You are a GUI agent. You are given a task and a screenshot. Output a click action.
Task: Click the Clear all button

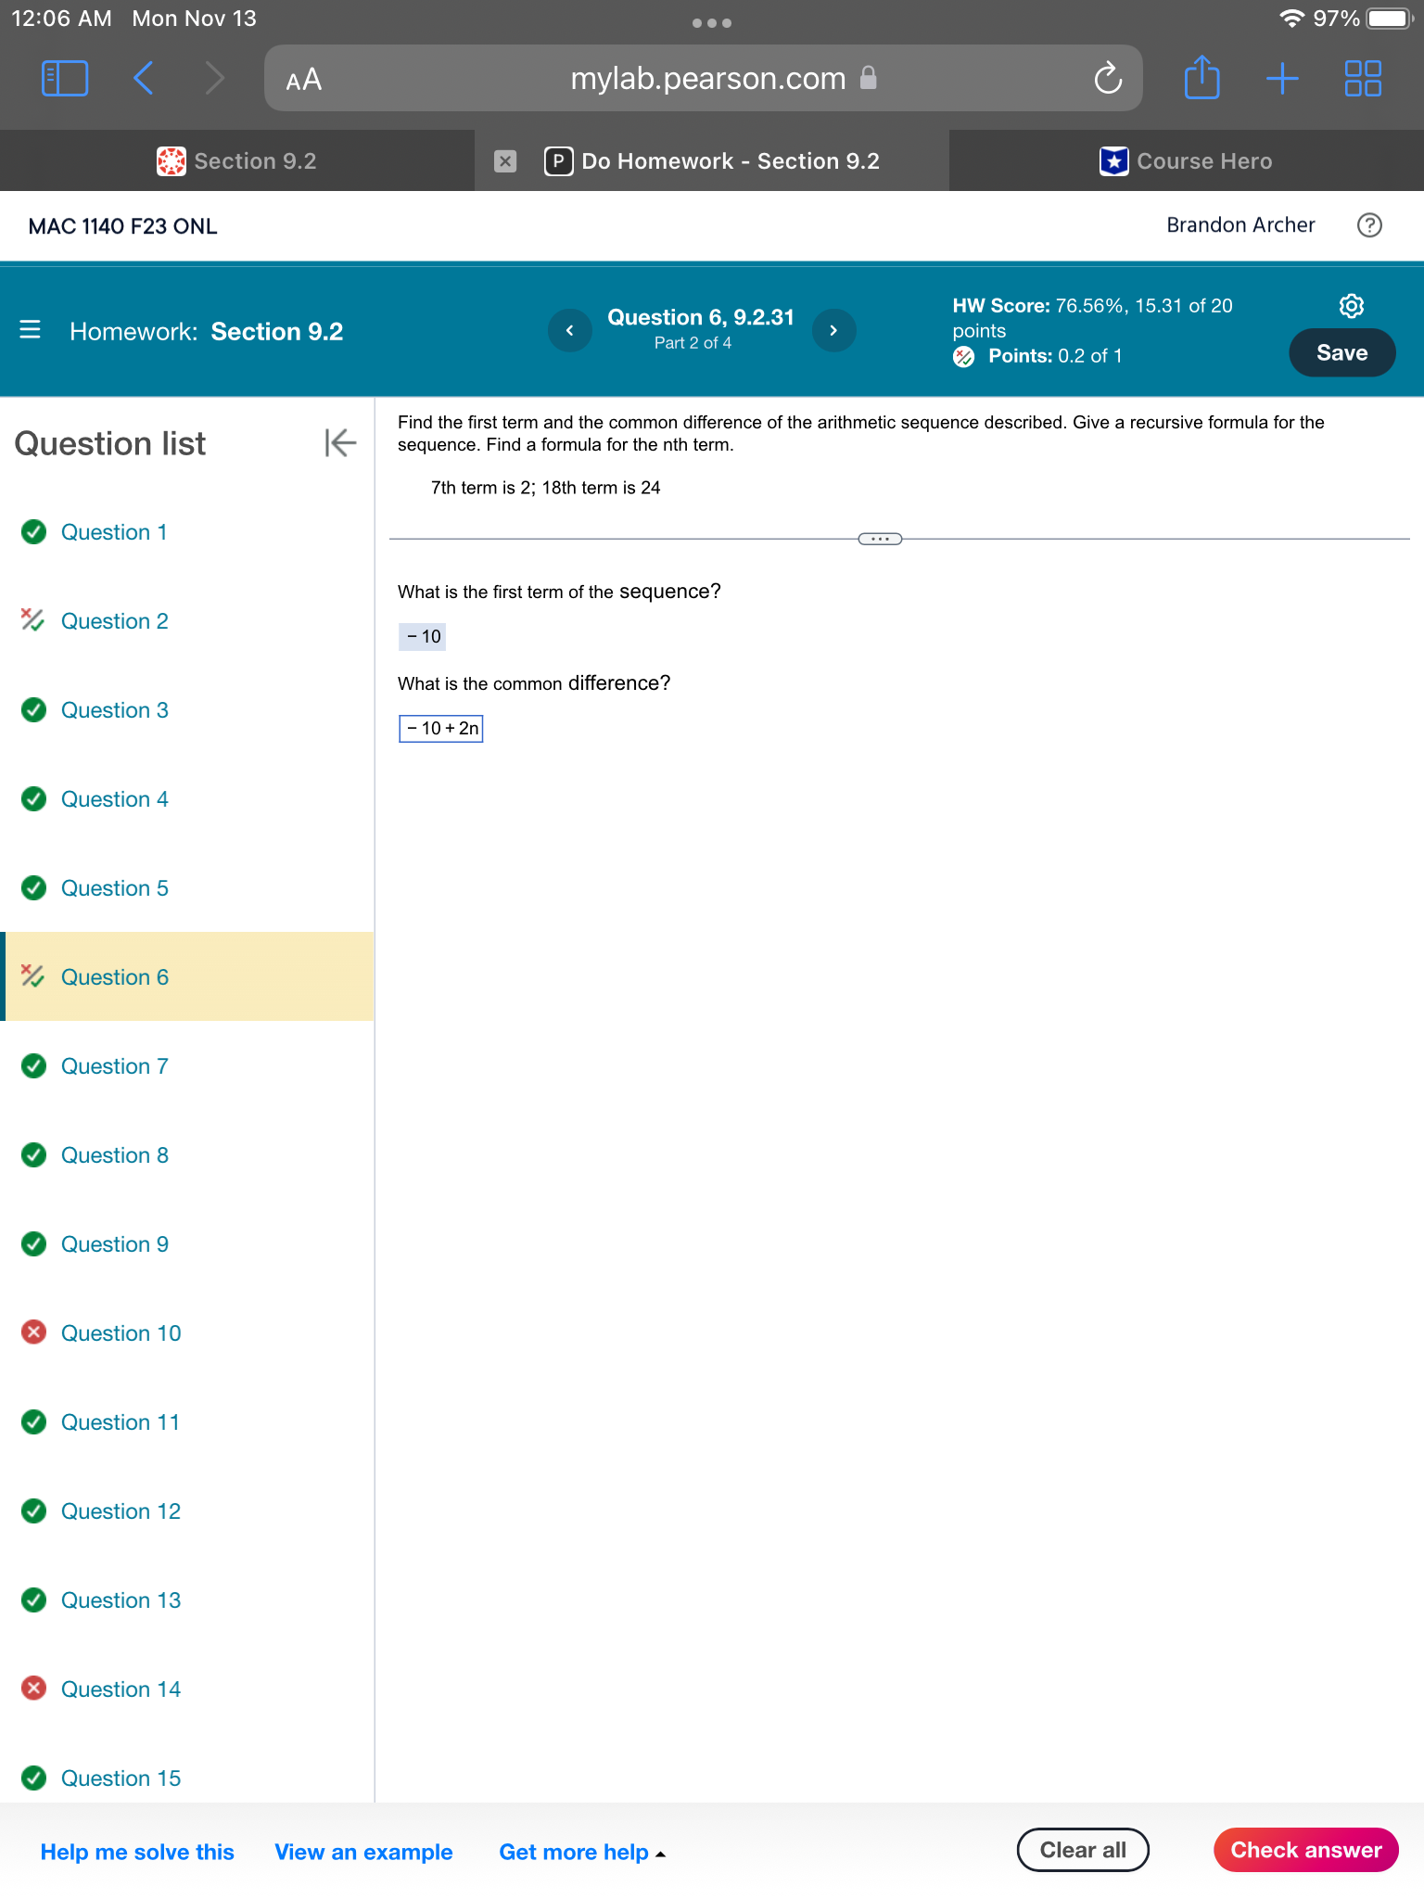click(1083, 1850)
